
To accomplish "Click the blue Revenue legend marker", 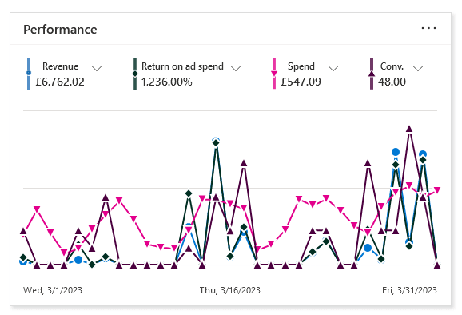I will 29,74.
